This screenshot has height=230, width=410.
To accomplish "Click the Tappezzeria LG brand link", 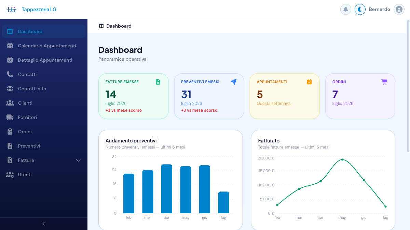I will 39,10.
